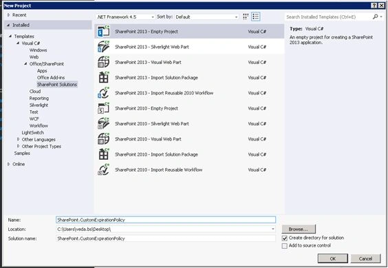The width and height of the screenshot is (388, 268).
Task: Click the Location path text field
Action: (x=163, y=229)
